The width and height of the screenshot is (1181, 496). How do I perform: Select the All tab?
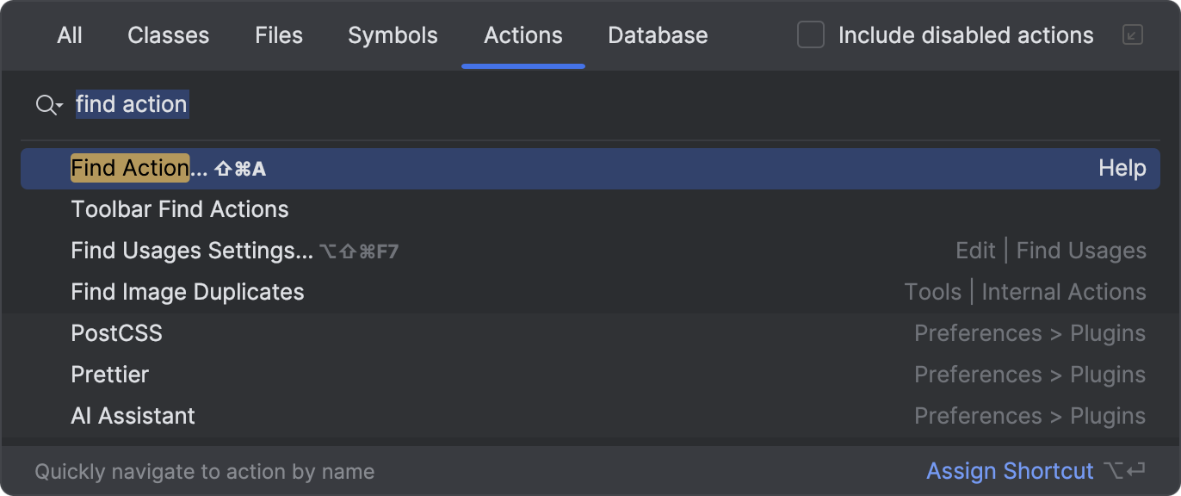point(70,35)
